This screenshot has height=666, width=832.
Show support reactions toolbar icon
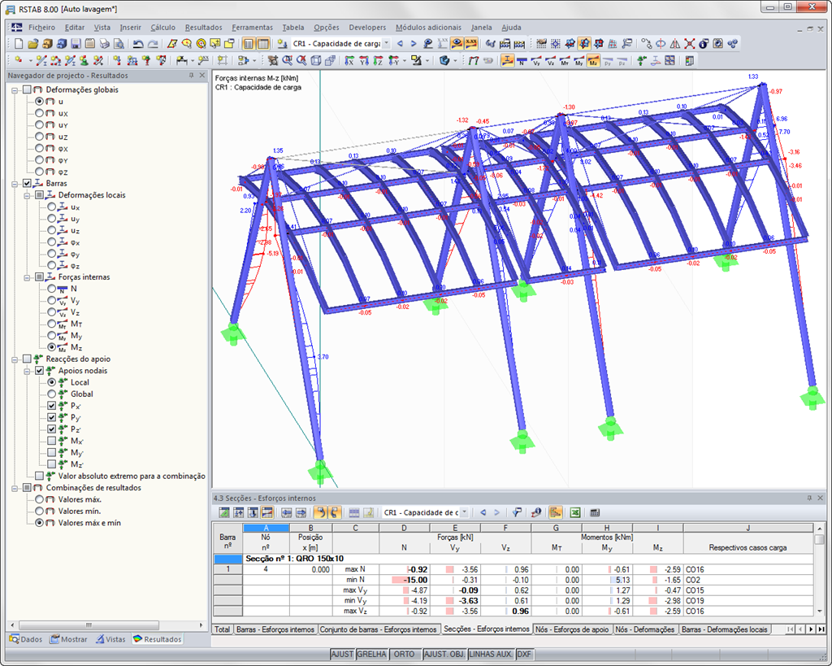click(x=642, y=60)
